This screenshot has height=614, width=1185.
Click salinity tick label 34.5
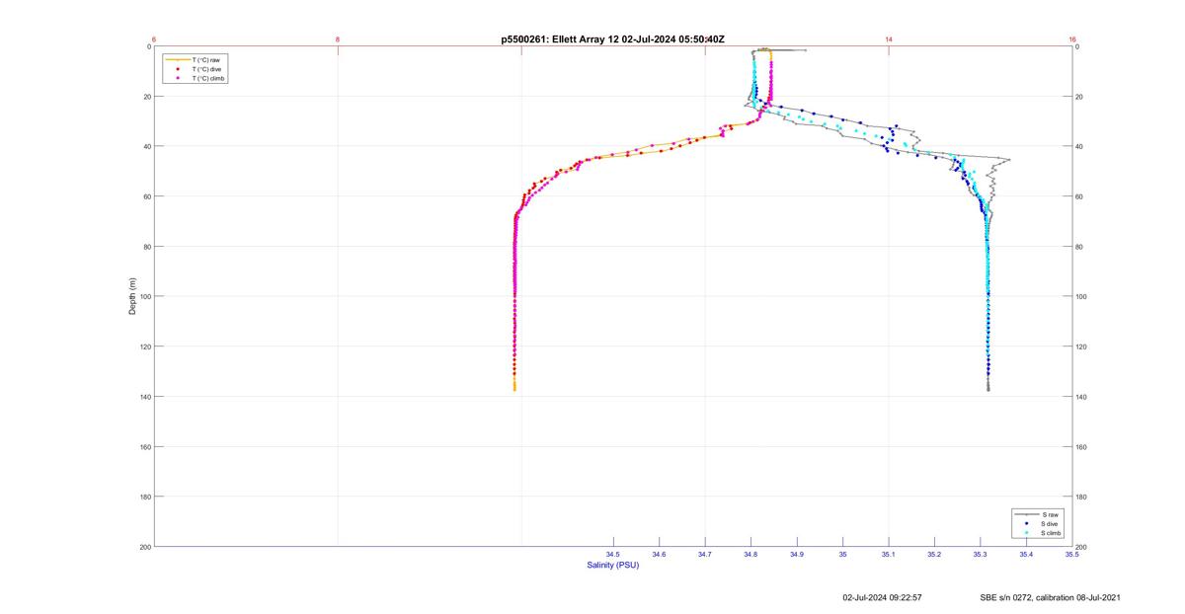click(x=613, y=555)
